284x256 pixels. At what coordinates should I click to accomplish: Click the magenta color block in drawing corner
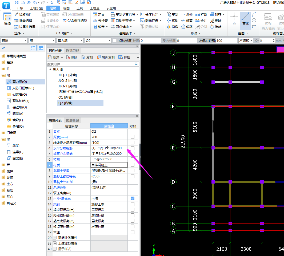[280, 50]
